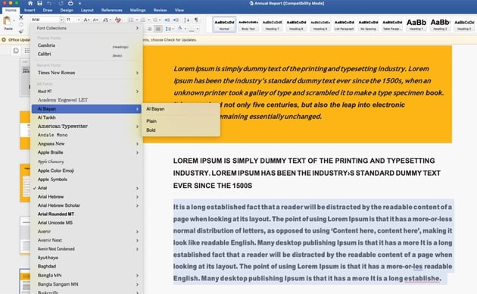Image resolution: width=477 pixels, height=294 pixels.
Task: Clear all formatting with eraser A icon
Action: click(x=117, y=20)
